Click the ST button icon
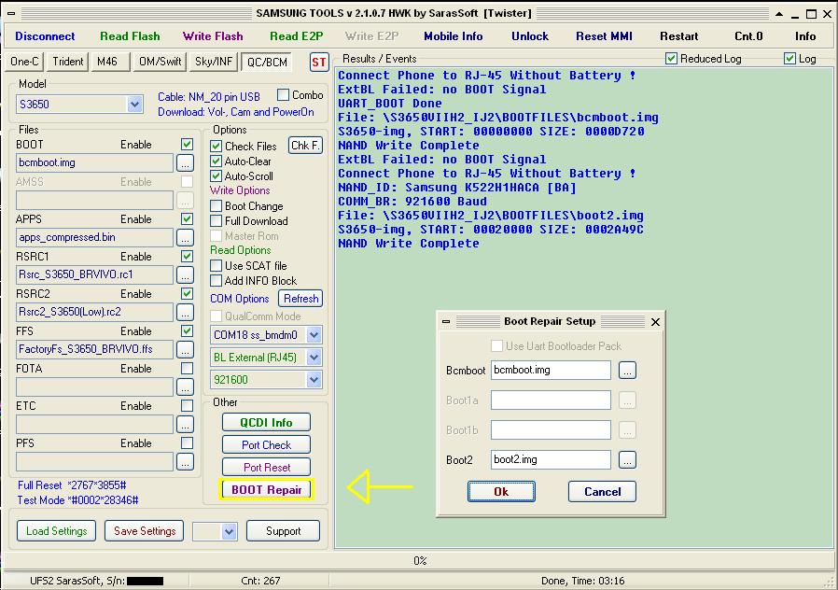The width and height of the screenshot is (838, 590). 319,62
